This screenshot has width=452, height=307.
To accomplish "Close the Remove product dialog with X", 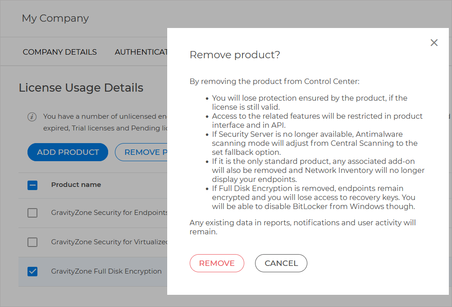I will (x=434, y=42).
